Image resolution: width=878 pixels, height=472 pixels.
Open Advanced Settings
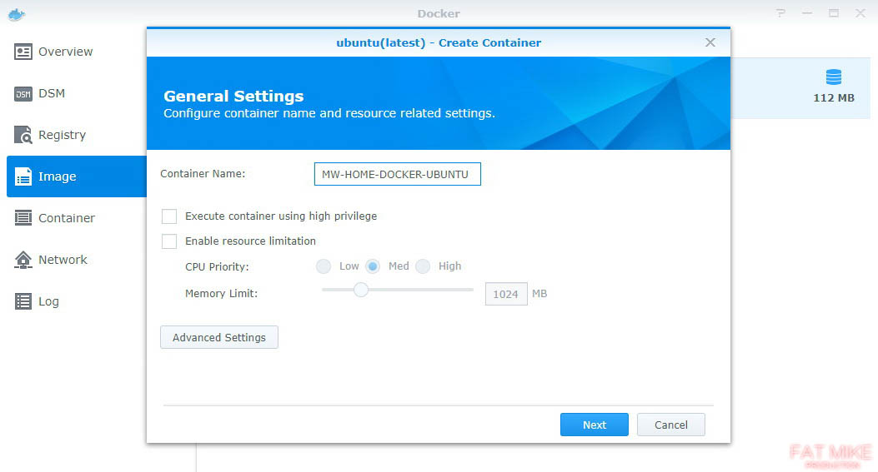click(219, 337)
